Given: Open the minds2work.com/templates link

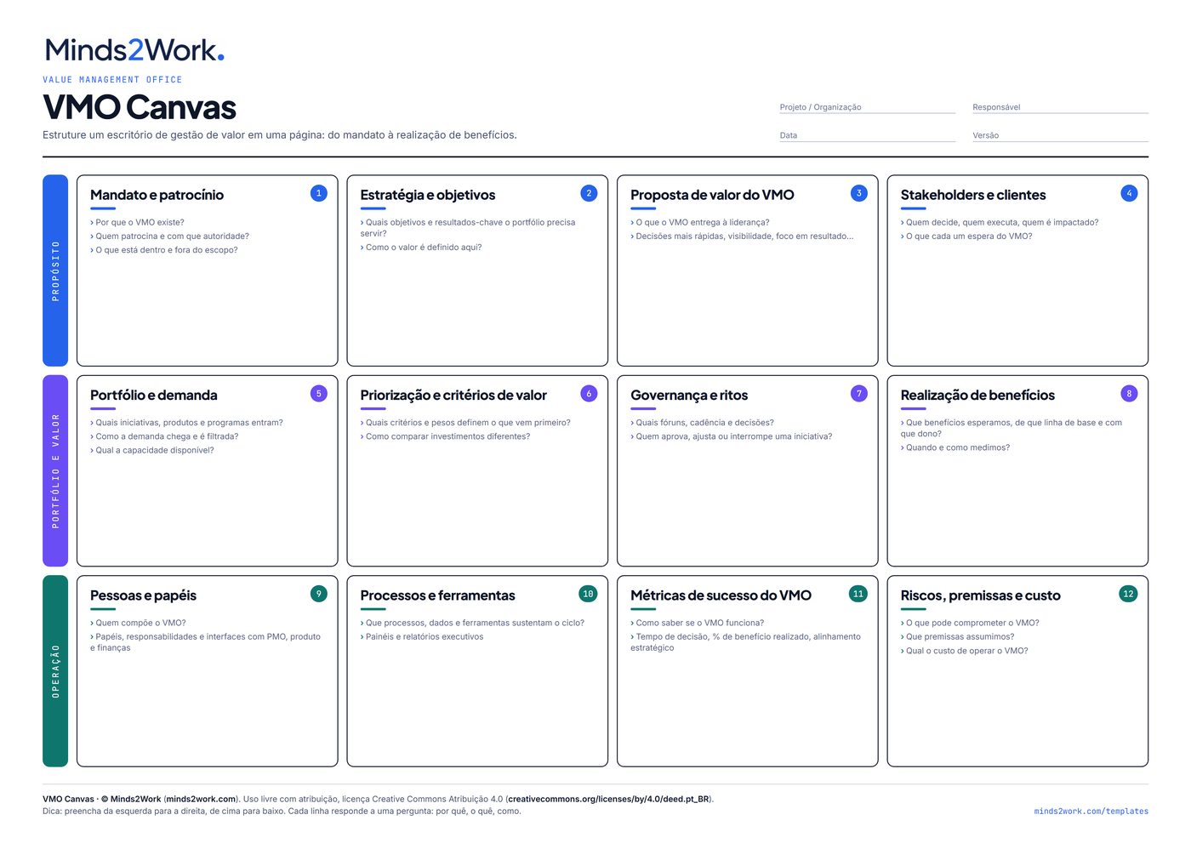Looking at the screenshot, I should point(1091,812).
